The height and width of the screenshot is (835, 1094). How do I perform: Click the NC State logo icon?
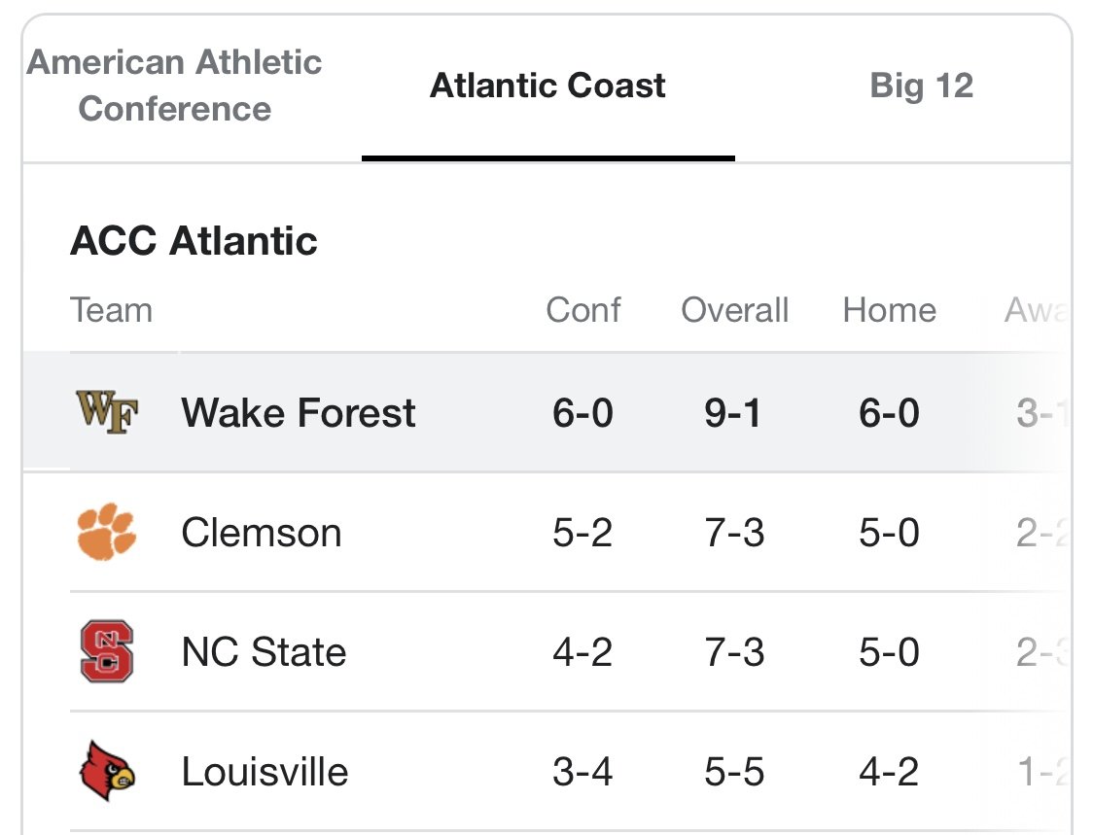[107, 651]
